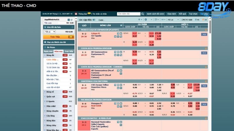
Task: Click main odds table vertical scrollbar
Action: click(210, 27)
